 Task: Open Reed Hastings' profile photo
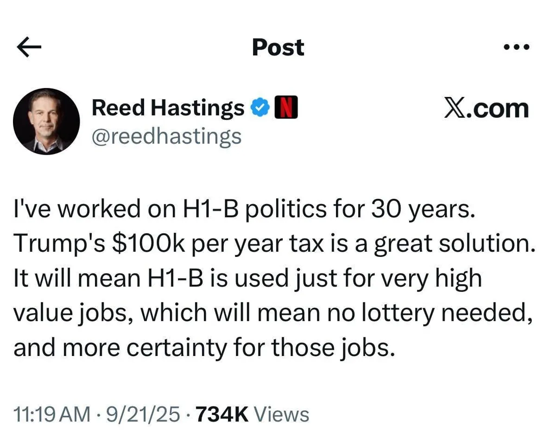click(x=46, y=121)
